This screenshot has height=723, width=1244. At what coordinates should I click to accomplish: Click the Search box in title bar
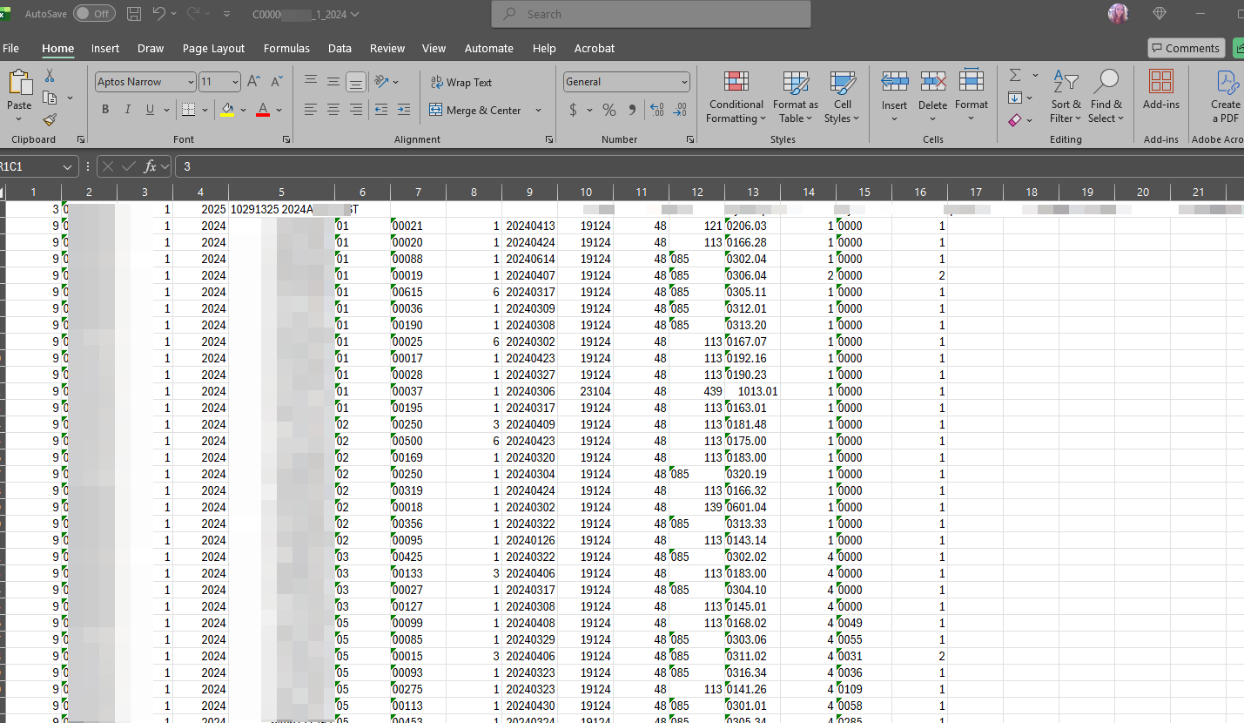(x=651, y=14)
